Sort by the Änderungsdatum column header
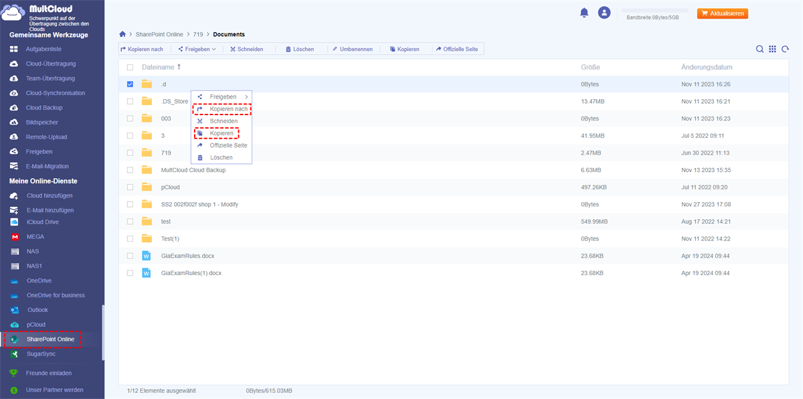 pyautogui.click(x=707, y=68)
